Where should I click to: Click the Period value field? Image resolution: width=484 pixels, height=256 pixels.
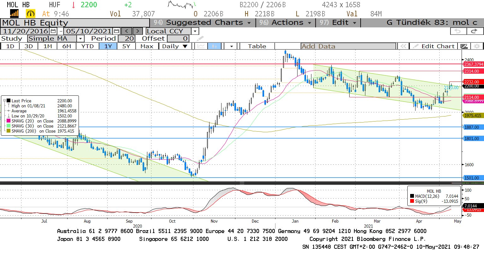(127, 39)
